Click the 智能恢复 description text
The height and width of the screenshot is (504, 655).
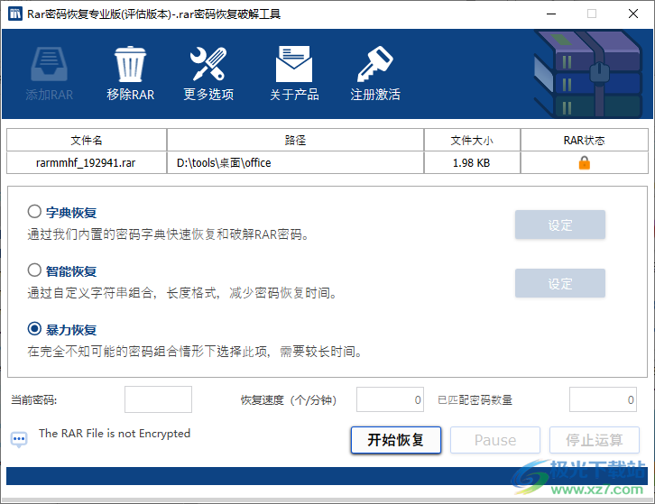click(182, 293)
